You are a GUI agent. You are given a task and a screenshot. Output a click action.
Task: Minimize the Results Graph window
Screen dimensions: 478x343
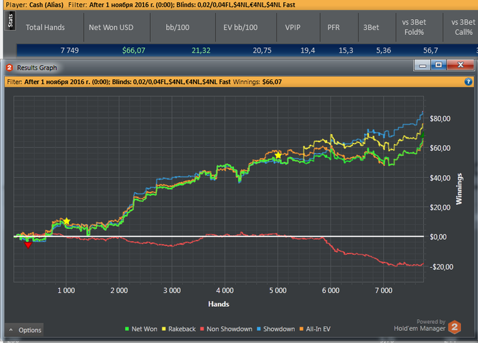point(422,65)
